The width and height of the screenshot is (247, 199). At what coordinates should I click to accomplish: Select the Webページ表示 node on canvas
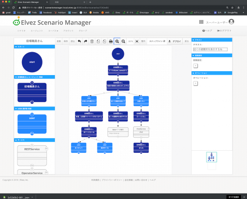pos(118,132)
